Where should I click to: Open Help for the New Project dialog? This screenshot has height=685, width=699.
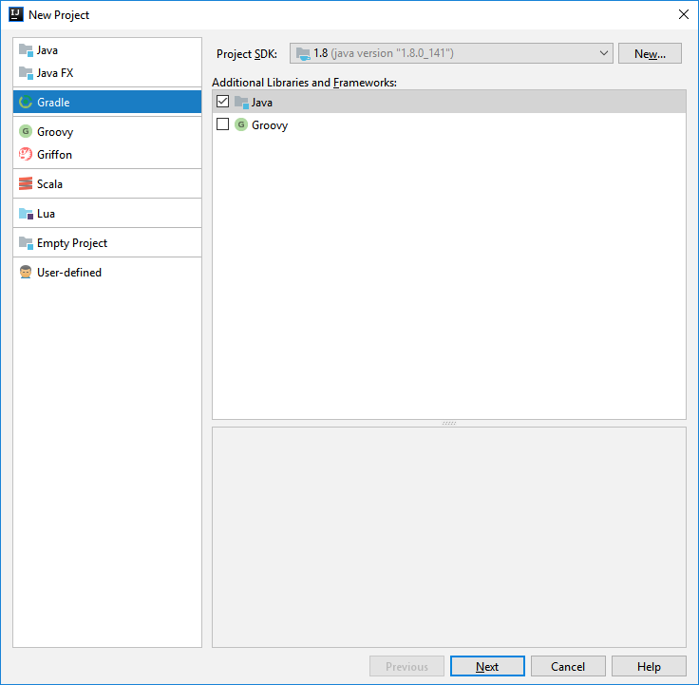[648, 666]
